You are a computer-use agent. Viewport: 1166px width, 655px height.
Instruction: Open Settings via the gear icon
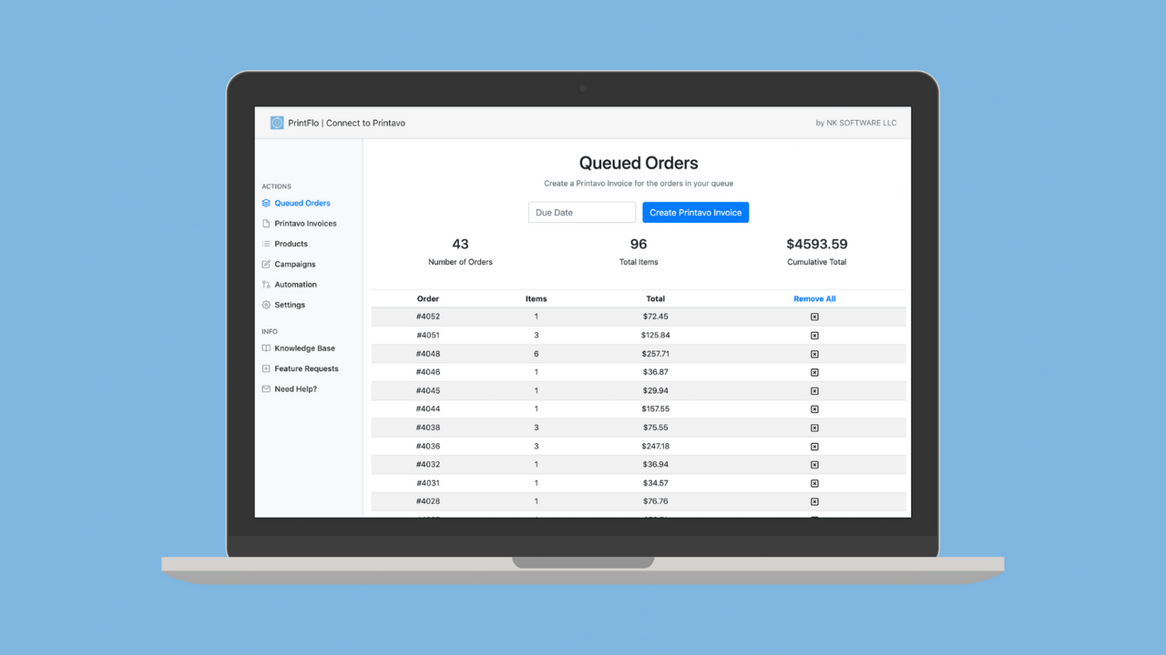(265, 305)
